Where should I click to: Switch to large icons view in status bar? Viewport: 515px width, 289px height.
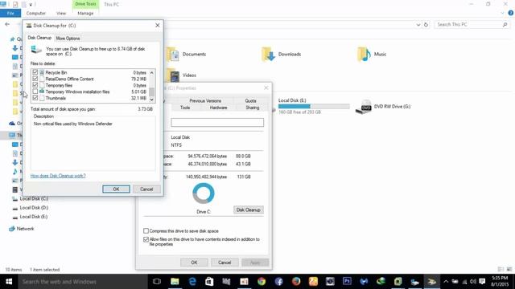point(509,270)
